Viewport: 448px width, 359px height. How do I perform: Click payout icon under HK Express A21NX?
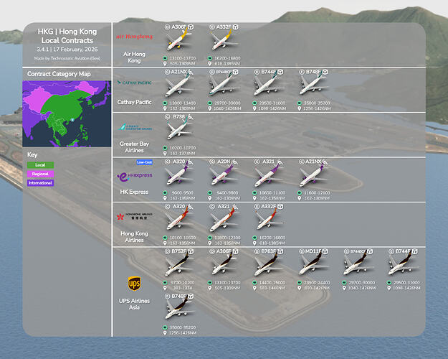(300, 193)
